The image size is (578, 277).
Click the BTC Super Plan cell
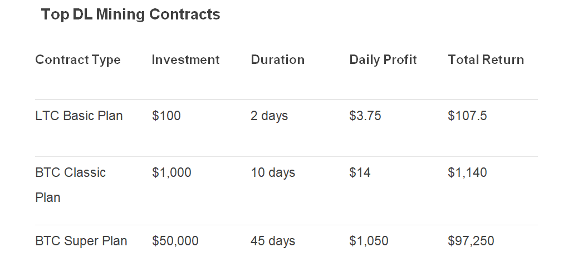[81, 241]
